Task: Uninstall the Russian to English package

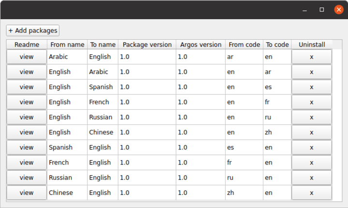Action: tap(312, 178)
